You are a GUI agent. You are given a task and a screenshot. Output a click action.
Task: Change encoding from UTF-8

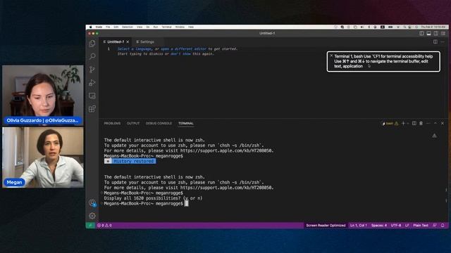pos(396,226)
